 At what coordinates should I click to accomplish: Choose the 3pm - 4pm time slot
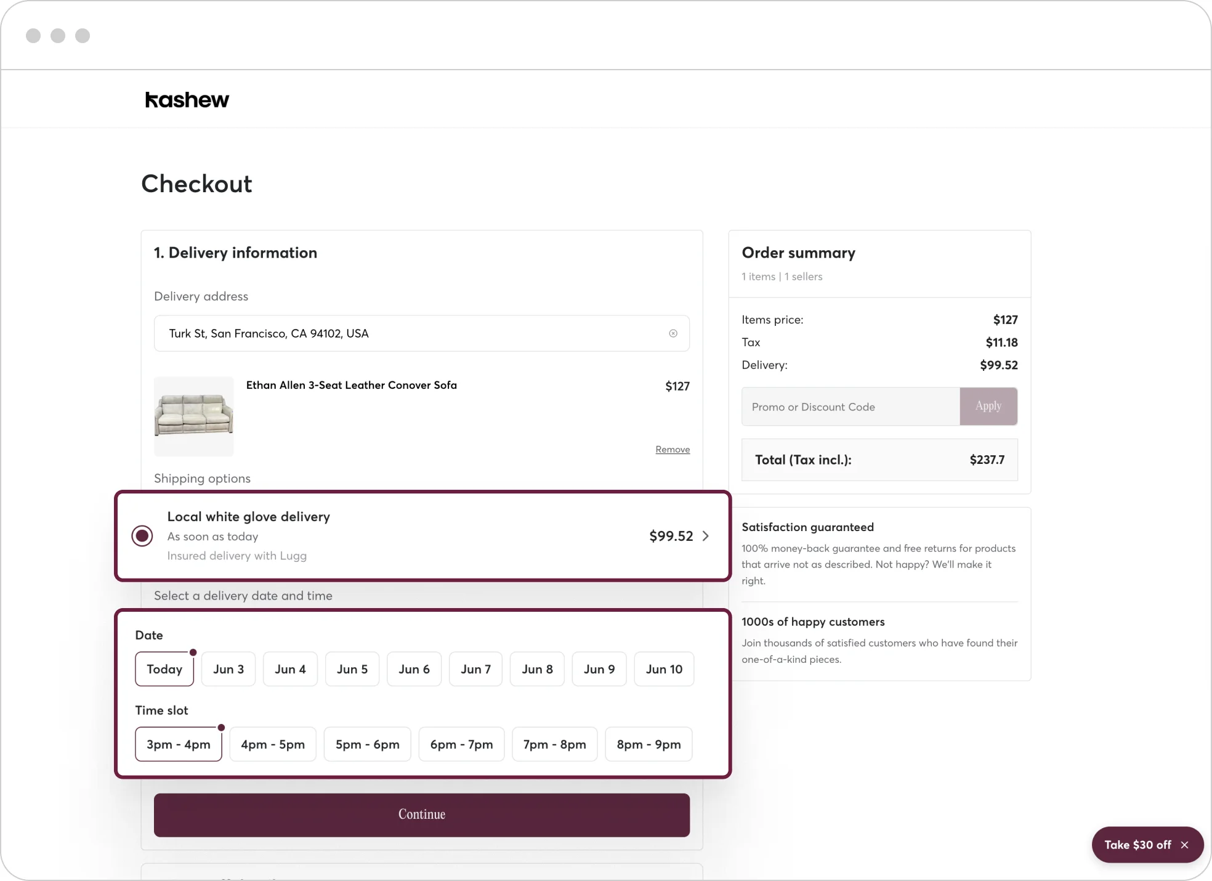pyautogui.click(x=179, y=744)
